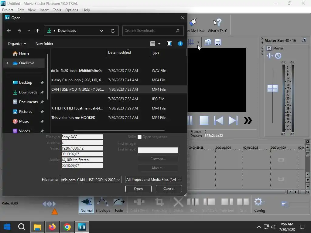Open the view options dropdown arrow
This screenshot has height=233, width=311.
159,44
